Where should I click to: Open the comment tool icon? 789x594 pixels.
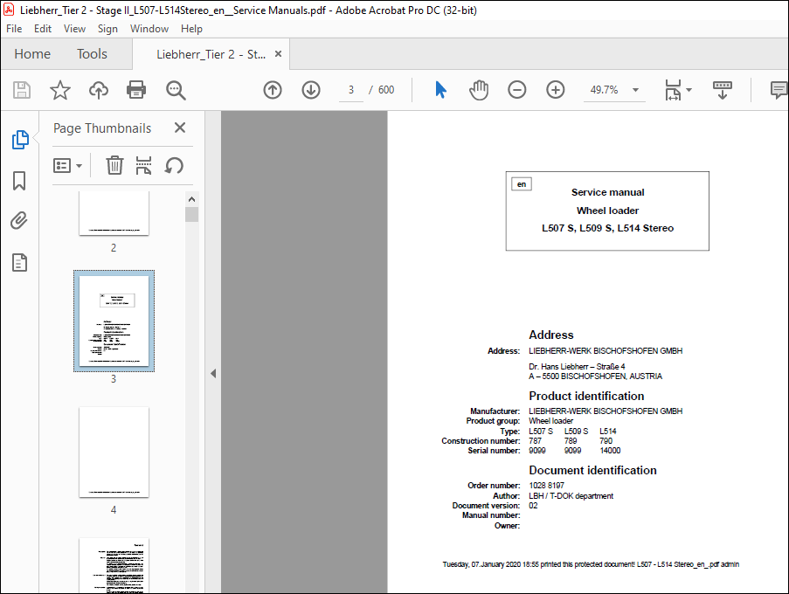click(779, 90)
